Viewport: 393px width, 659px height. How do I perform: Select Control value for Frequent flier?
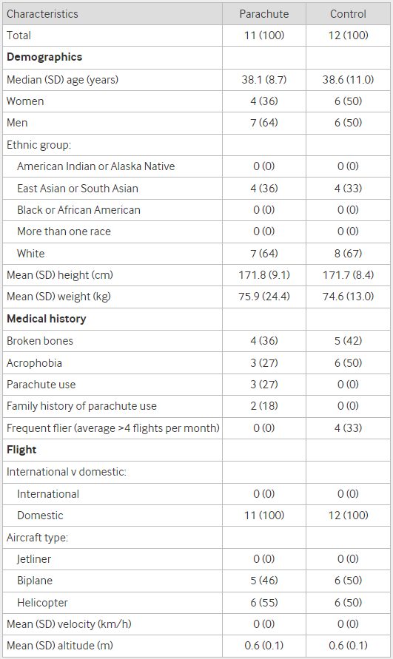[x=348, y=428]
